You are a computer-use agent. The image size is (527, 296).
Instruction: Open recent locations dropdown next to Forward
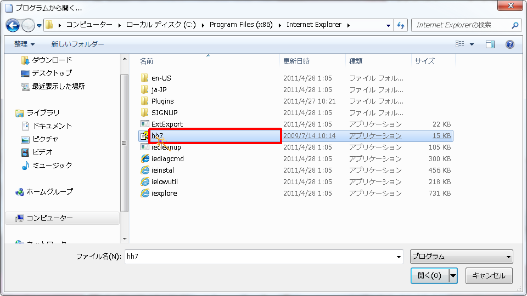pyautogui.click(x=39, y=26)
